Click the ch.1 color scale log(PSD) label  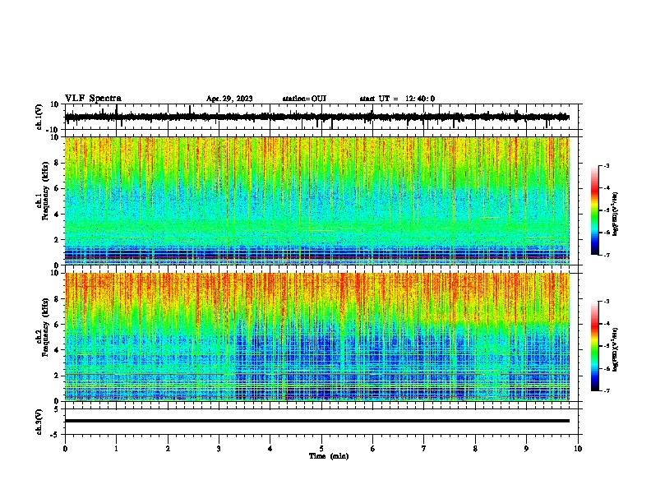(616, 215)
